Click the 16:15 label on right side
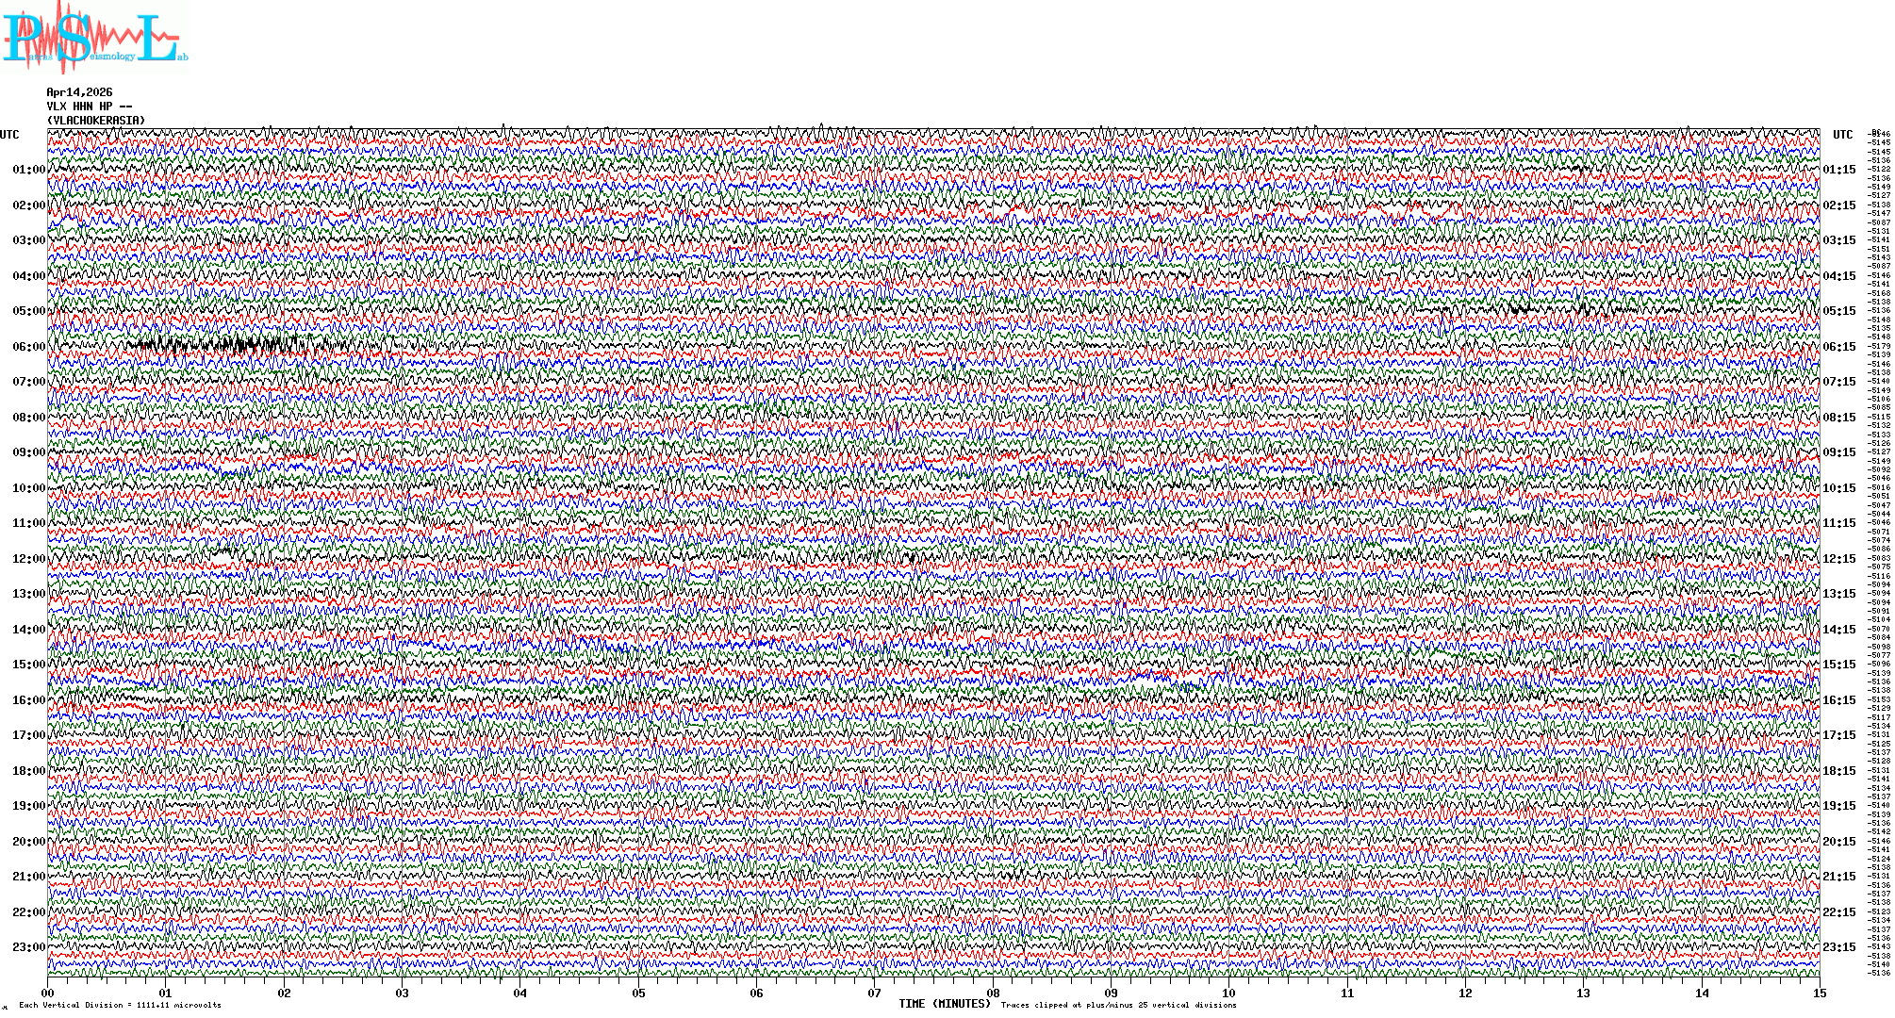The height and width of the screenshot is (1018, 1895). coord(1838,700)
